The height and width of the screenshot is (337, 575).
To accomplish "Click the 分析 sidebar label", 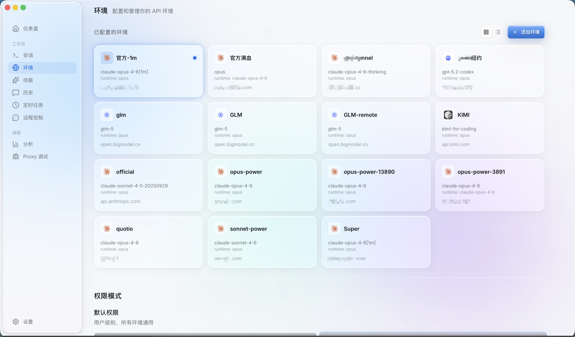I will coord(28,144).
